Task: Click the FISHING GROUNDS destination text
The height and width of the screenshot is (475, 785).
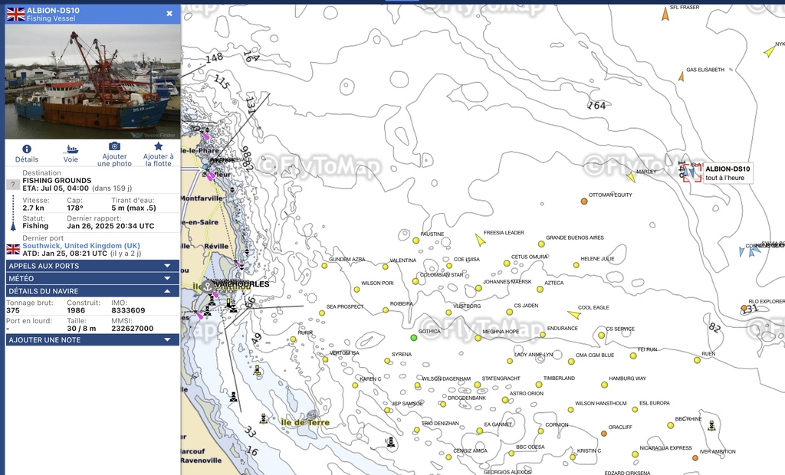Action: click(57, 181)
